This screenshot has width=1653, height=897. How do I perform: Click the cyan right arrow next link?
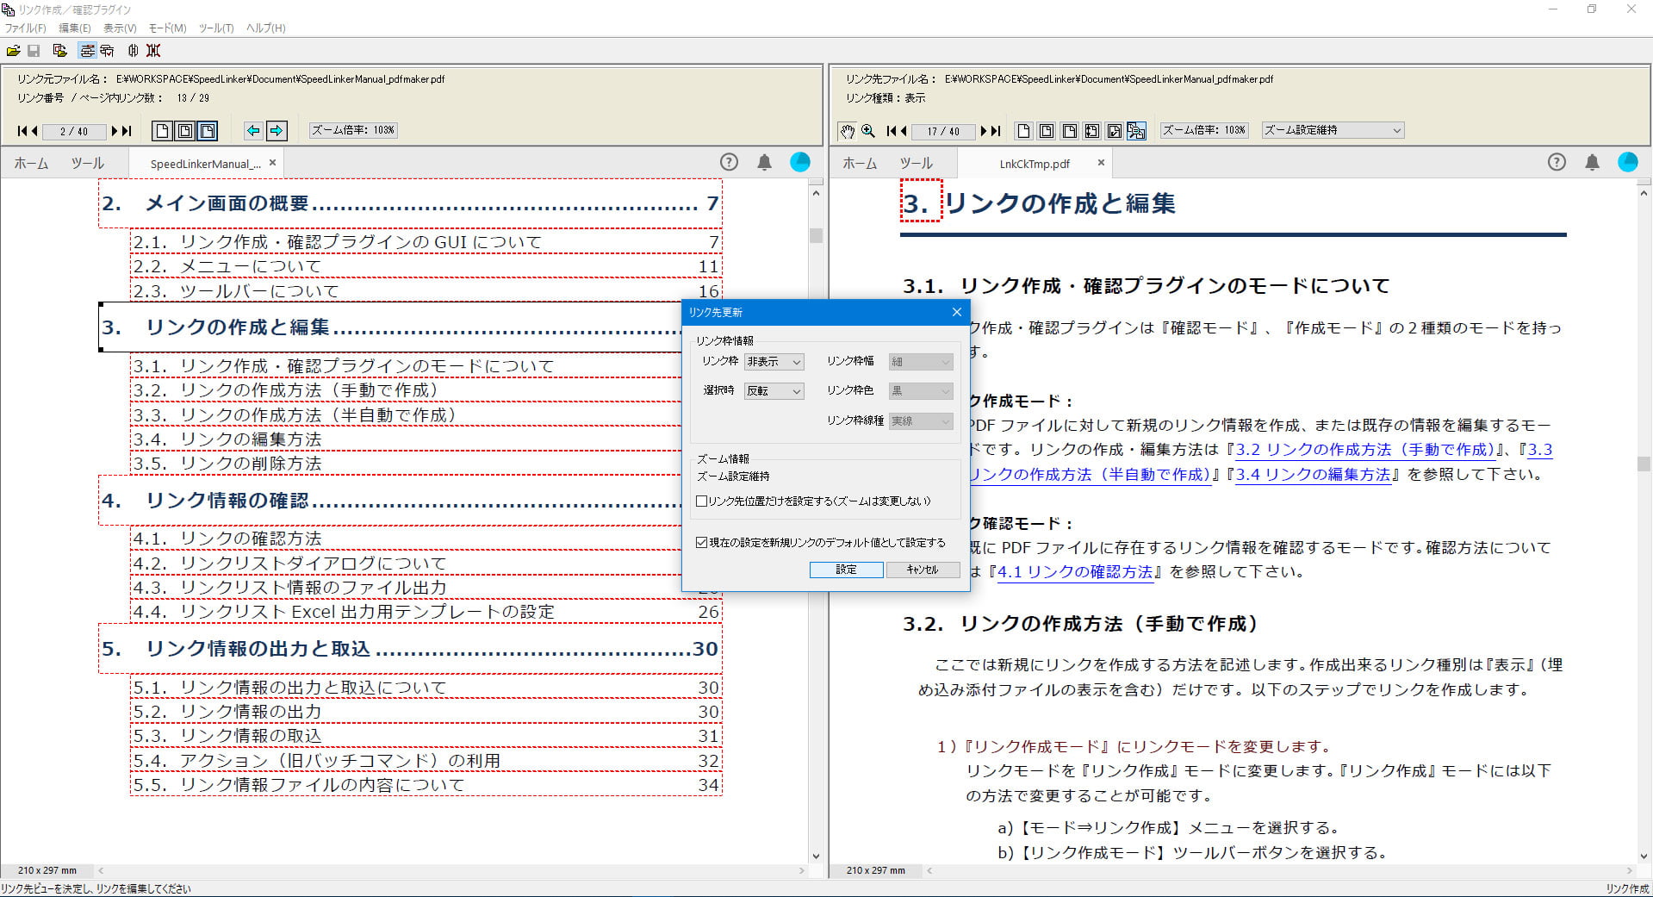pos(276,131)
